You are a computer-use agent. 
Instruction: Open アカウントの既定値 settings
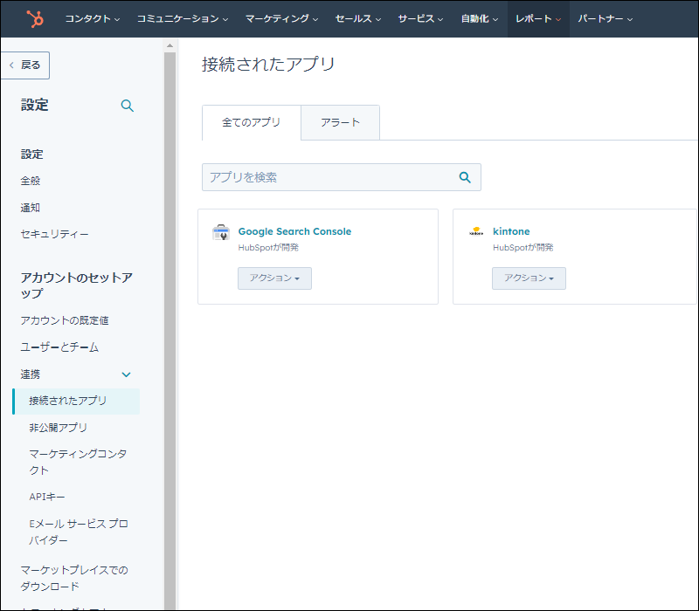tap(65, 320)
